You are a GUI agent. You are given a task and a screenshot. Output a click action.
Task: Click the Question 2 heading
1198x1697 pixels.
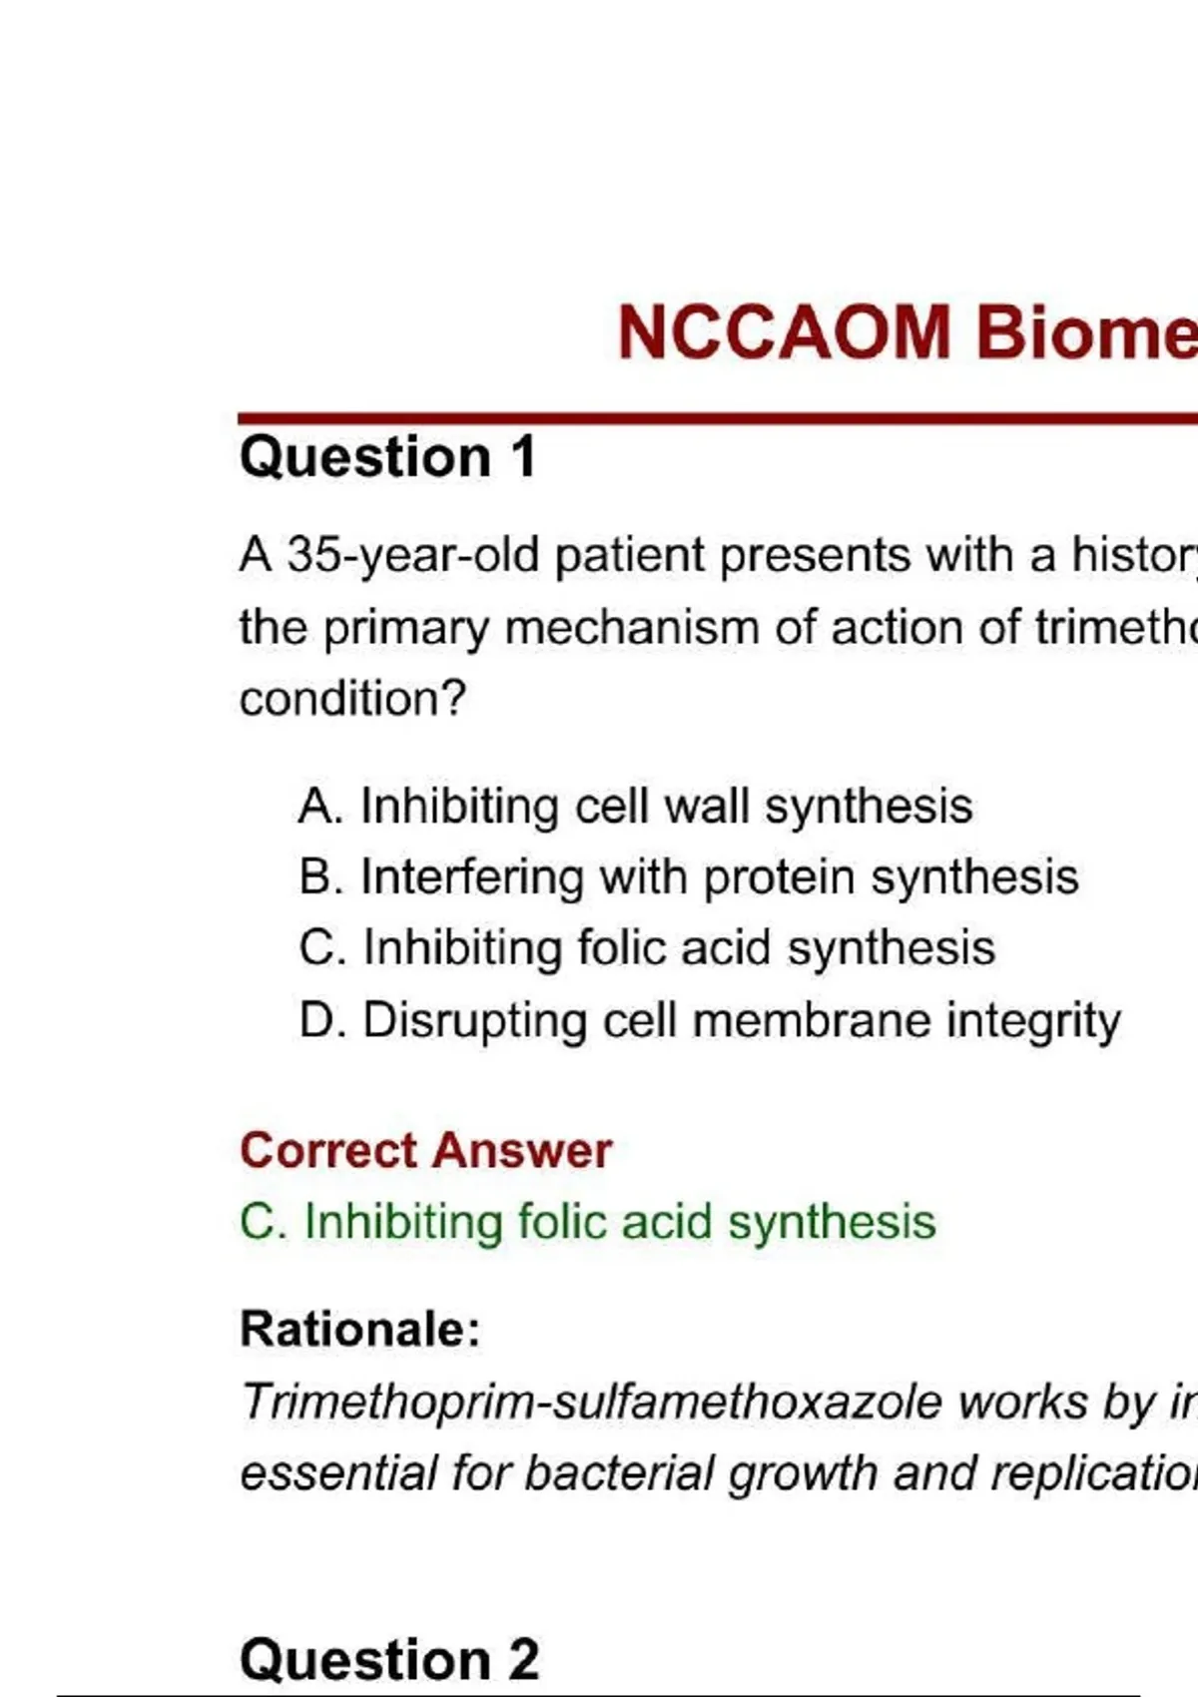point(389,1660)
